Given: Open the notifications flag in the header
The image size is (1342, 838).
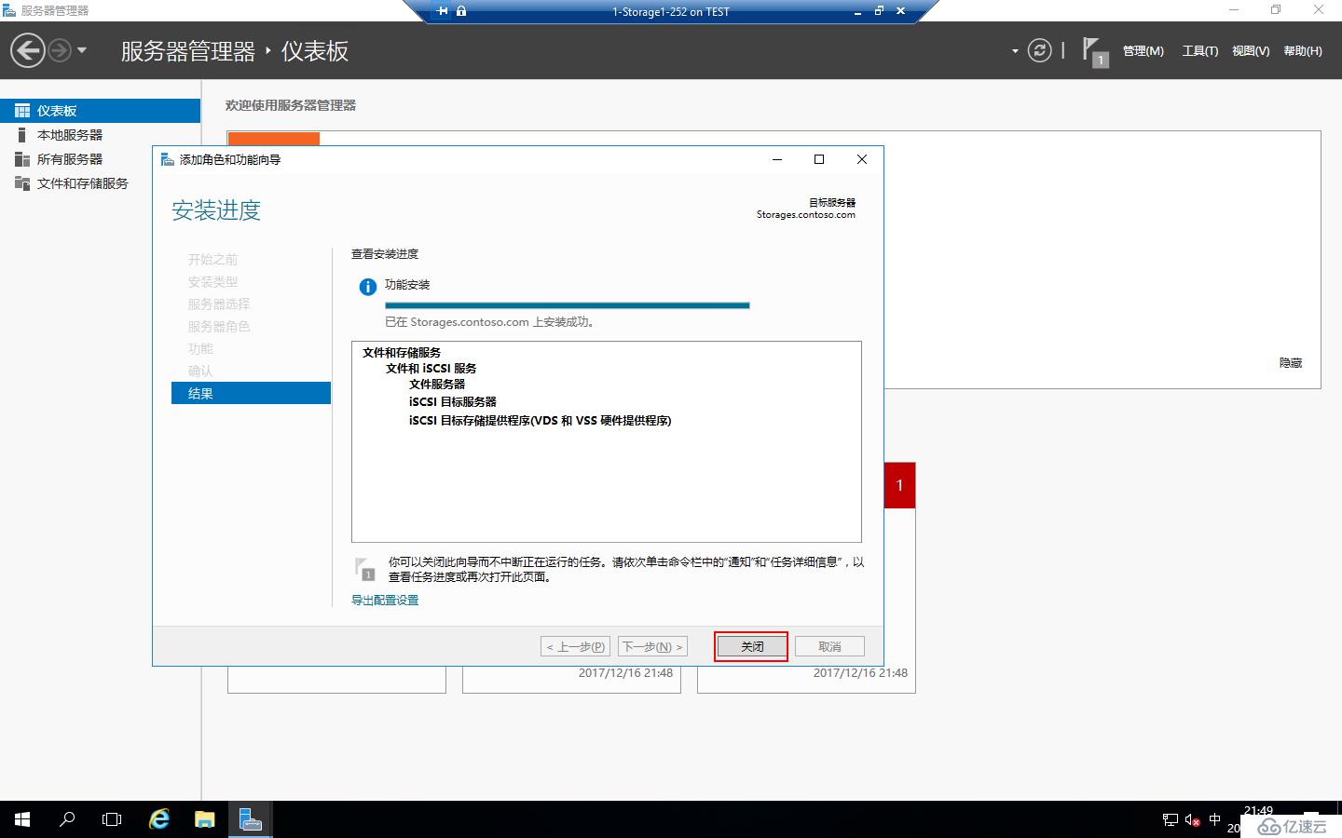Looking at the screenshot, I should [x=1095, y=51].
